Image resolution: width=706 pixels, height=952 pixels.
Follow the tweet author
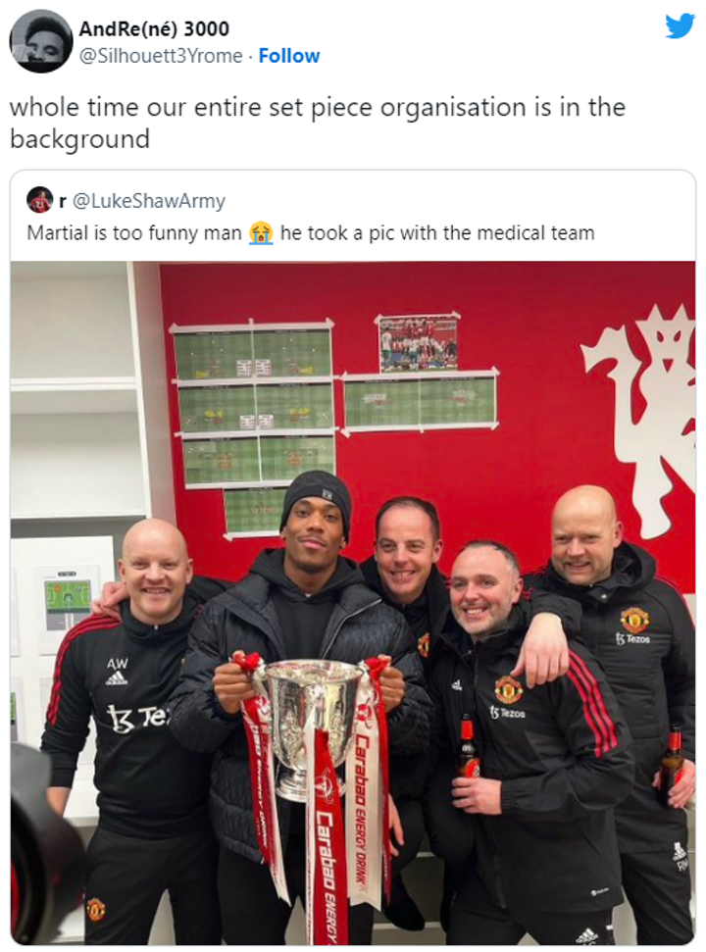(289, 56)
